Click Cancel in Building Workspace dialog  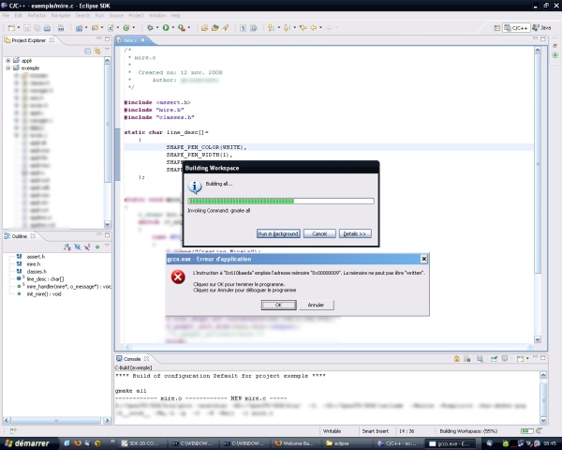[319, 233]
